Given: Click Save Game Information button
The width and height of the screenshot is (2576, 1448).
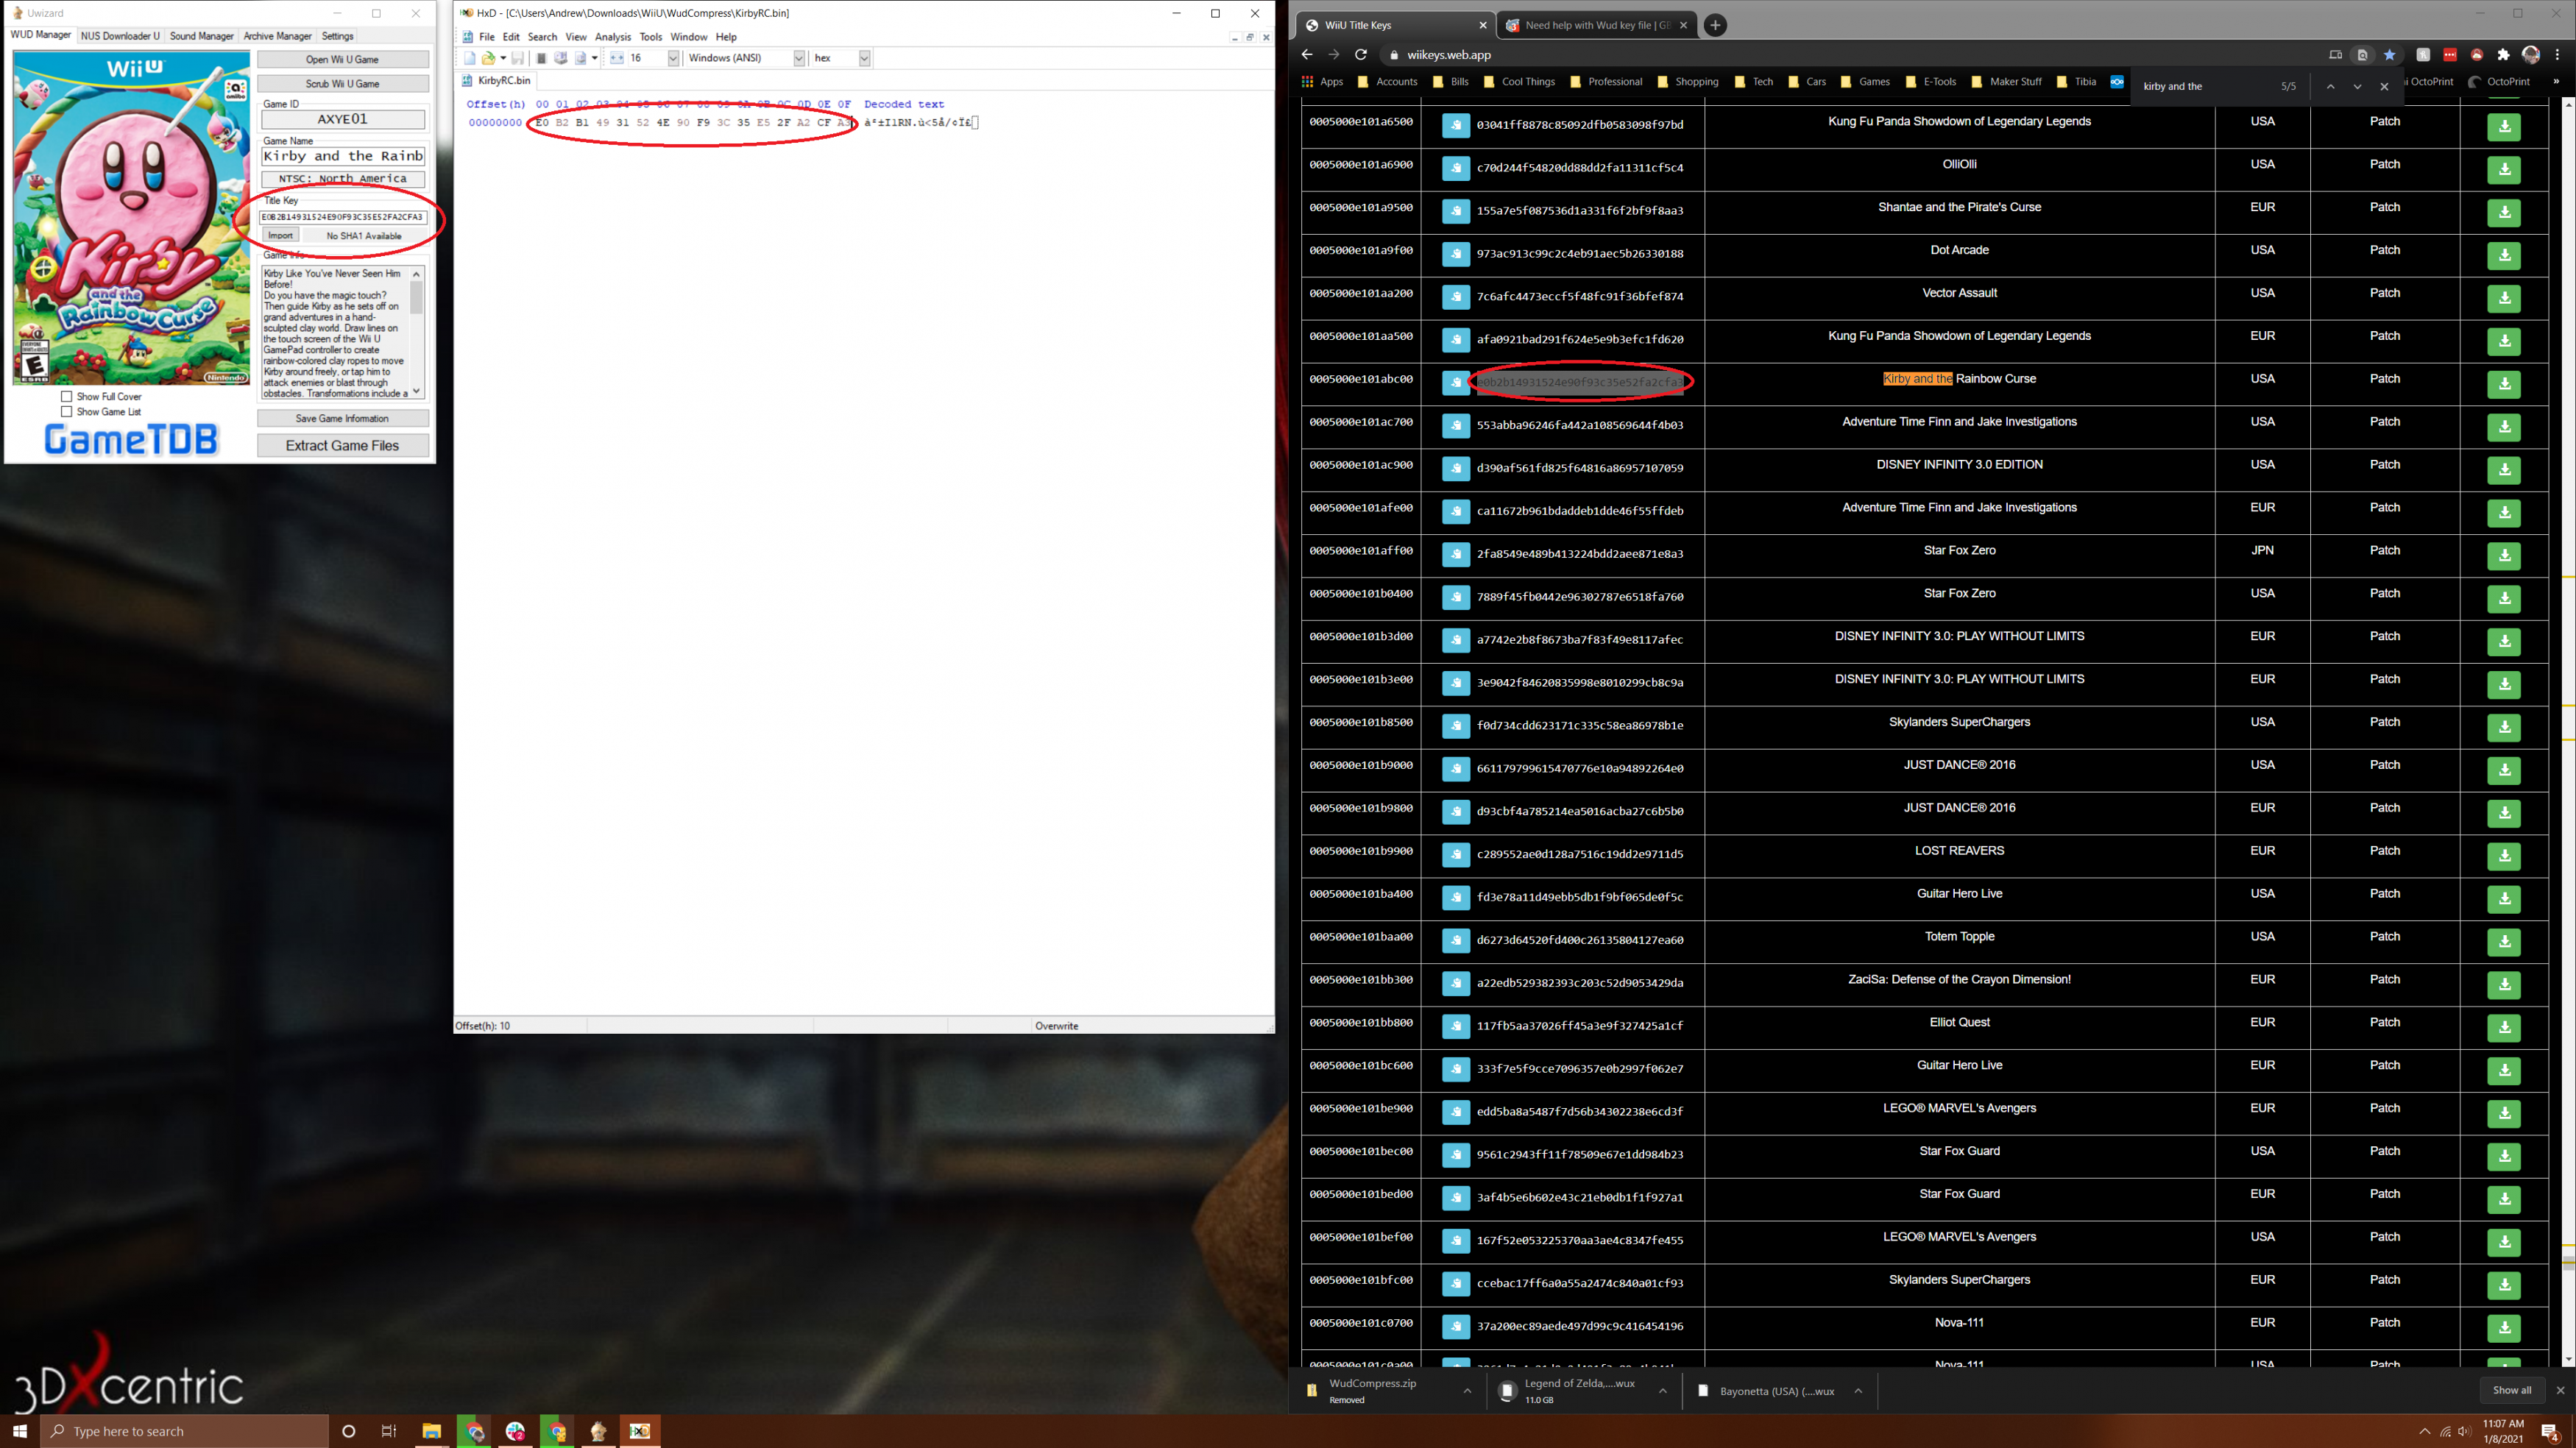Looking at the screenshot, I should 343,418.
